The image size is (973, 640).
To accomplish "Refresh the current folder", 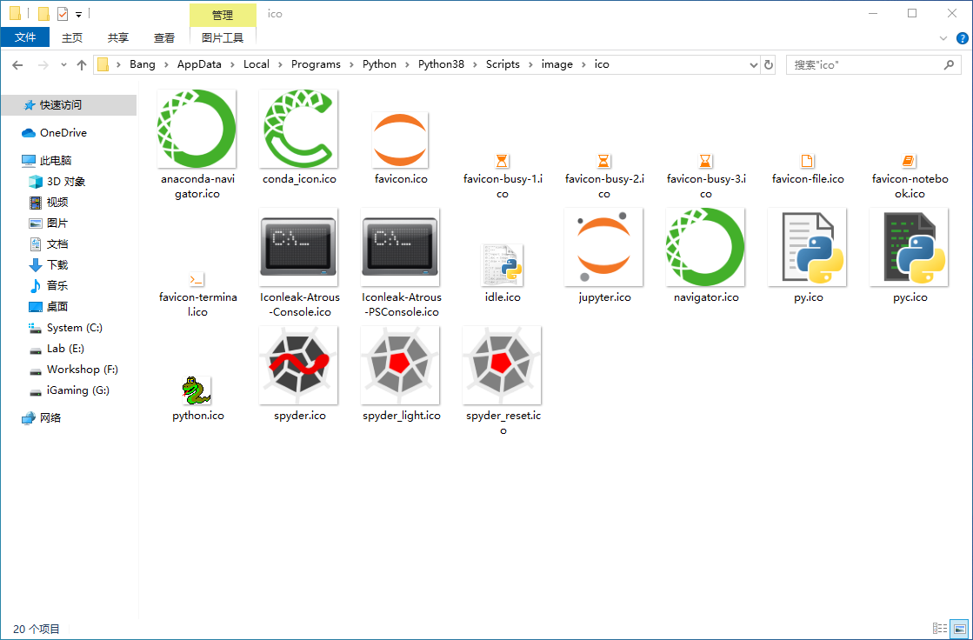I will click(x=769, y=63).
